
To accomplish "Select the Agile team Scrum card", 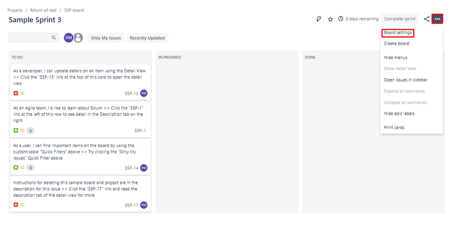I will (x=80, y=119).
